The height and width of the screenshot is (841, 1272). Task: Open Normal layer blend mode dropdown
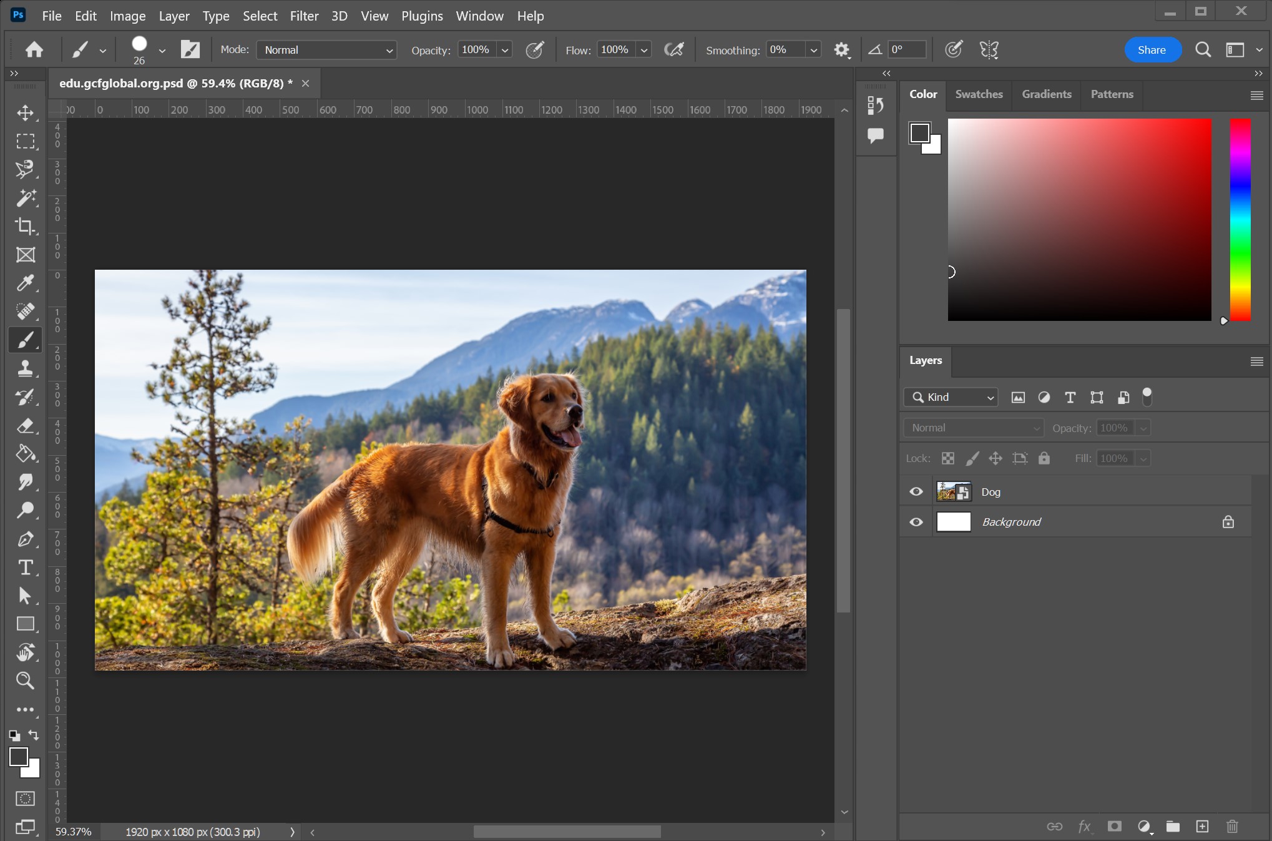[x=971, y=427]
